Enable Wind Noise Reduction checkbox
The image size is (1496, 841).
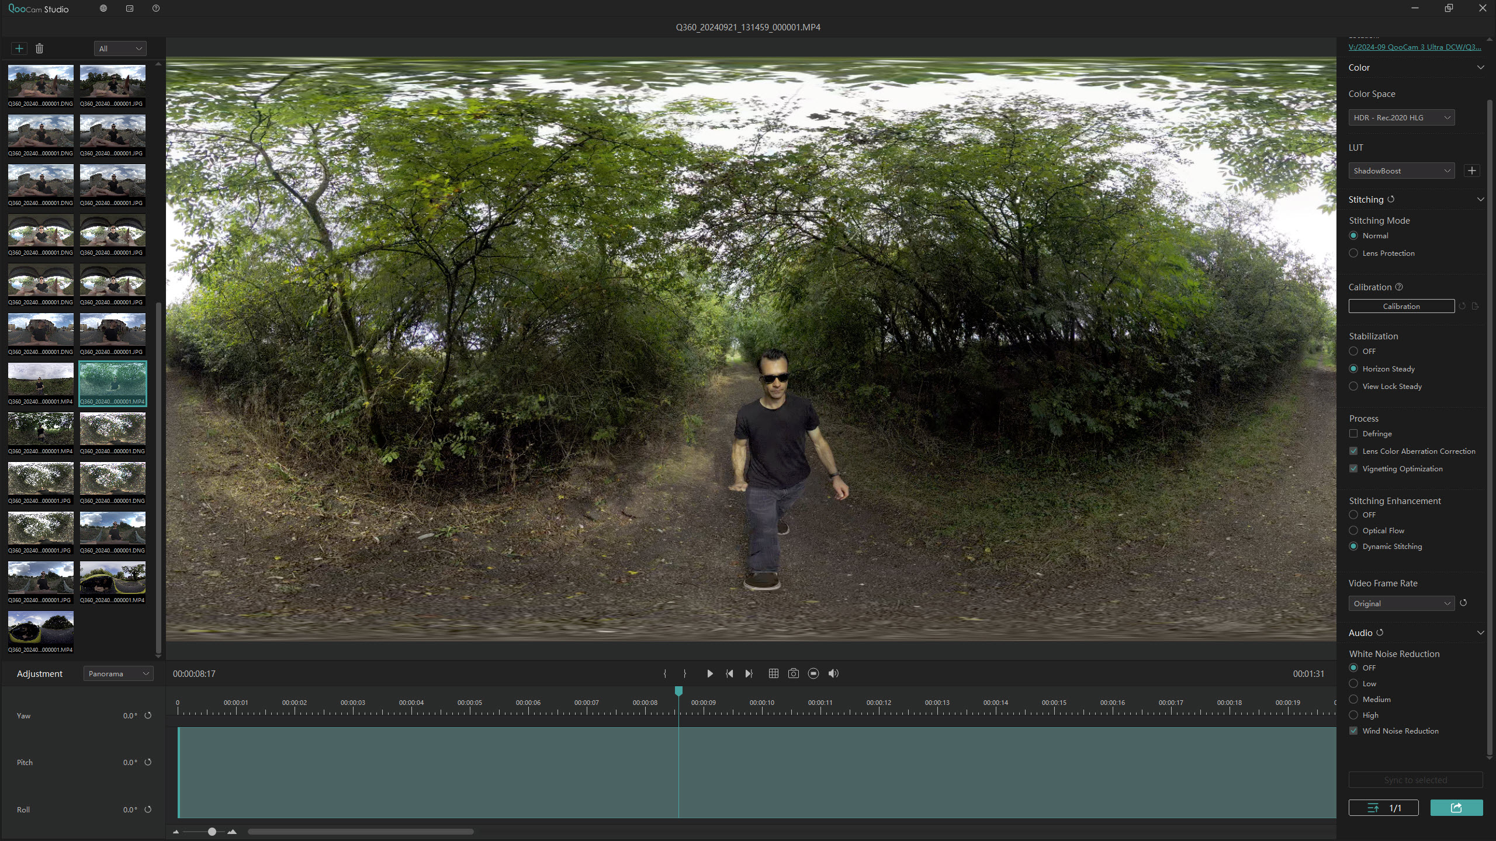click(x=1354, y=730)
